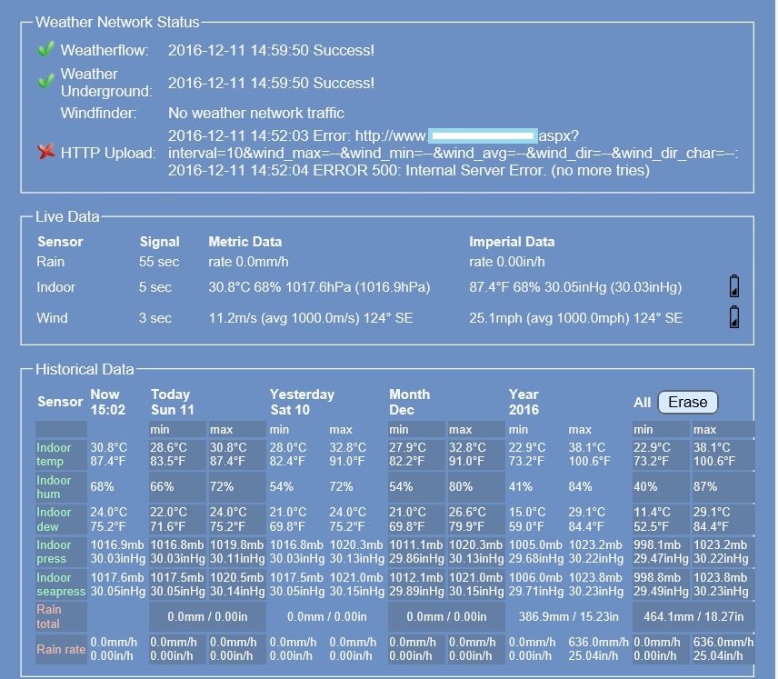
Task: Click the Indoor hum row label
Action: (x=54, y=487)
